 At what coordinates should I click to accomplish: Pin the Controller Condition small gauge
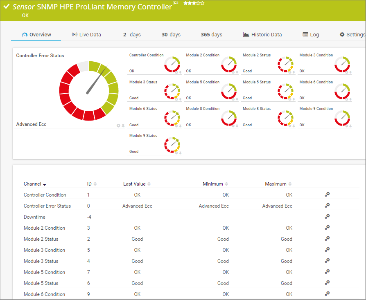pos(180,72)
